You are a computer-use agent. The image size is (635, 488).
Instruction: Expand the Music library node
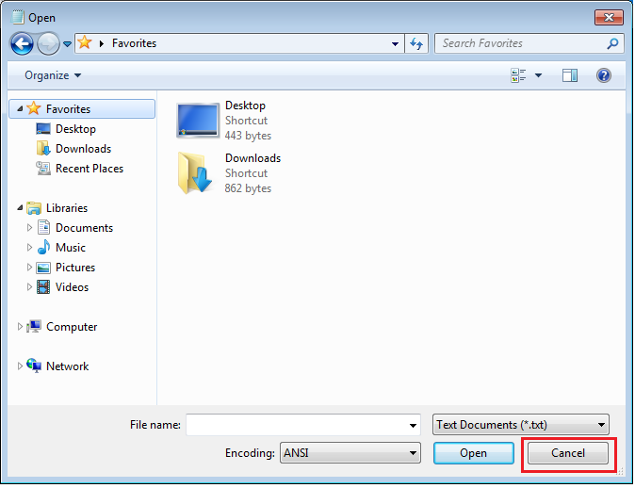29,248
